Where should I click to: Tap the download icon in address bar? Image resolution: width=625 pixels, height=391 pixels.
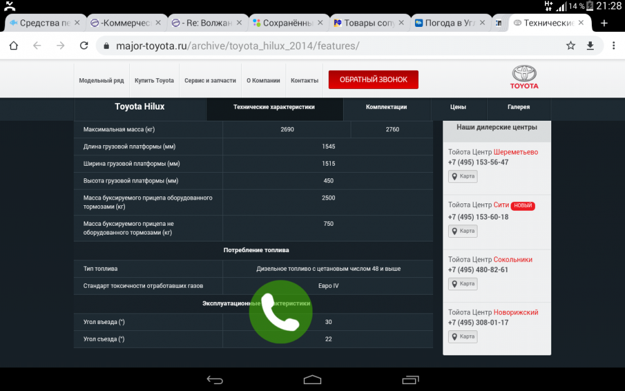pos(590,46)
